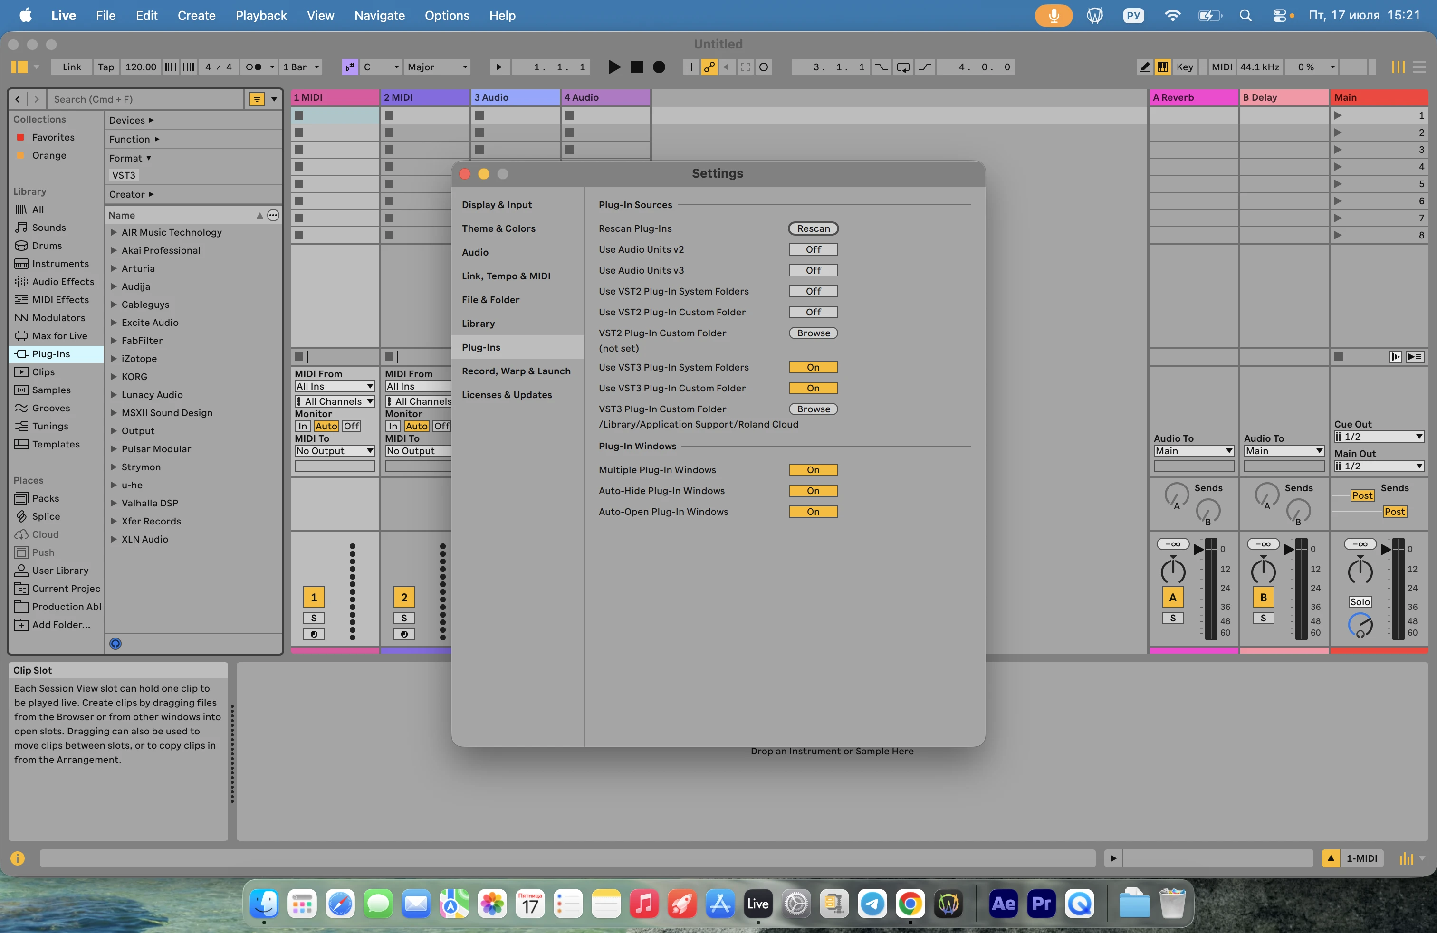Toggle Use VST2 Plug-In System Folders

813,292
